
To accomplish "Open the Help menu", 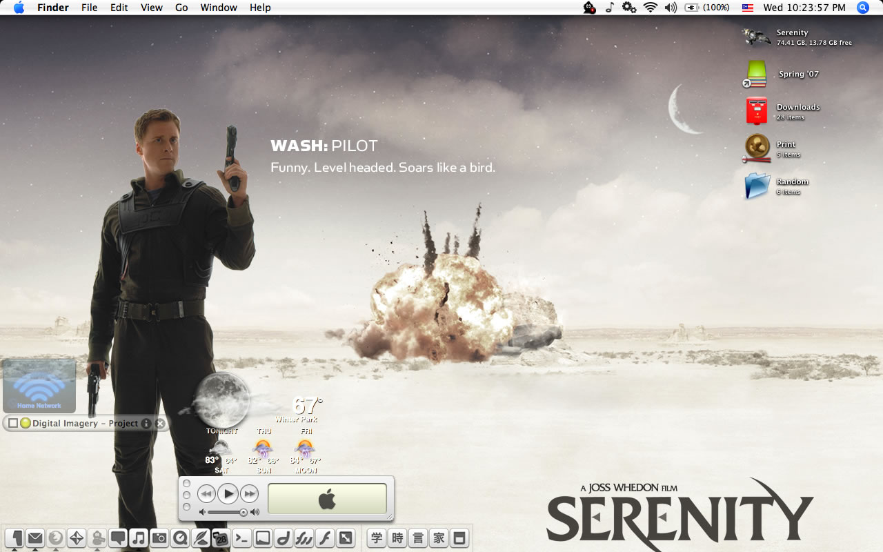I will [260, 8].
